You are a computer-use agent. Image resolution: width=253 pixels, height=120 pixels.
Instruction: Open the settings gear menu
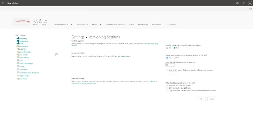point(238,3)
